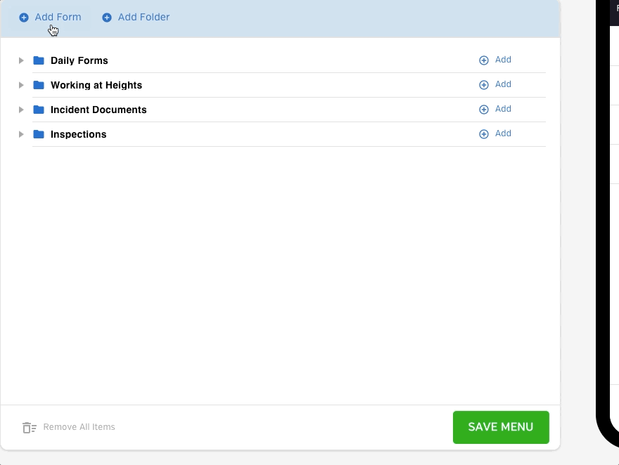Screen dimensions: 619x465
Task: Click Add text for Incident Documents
Action: [504, 109]
